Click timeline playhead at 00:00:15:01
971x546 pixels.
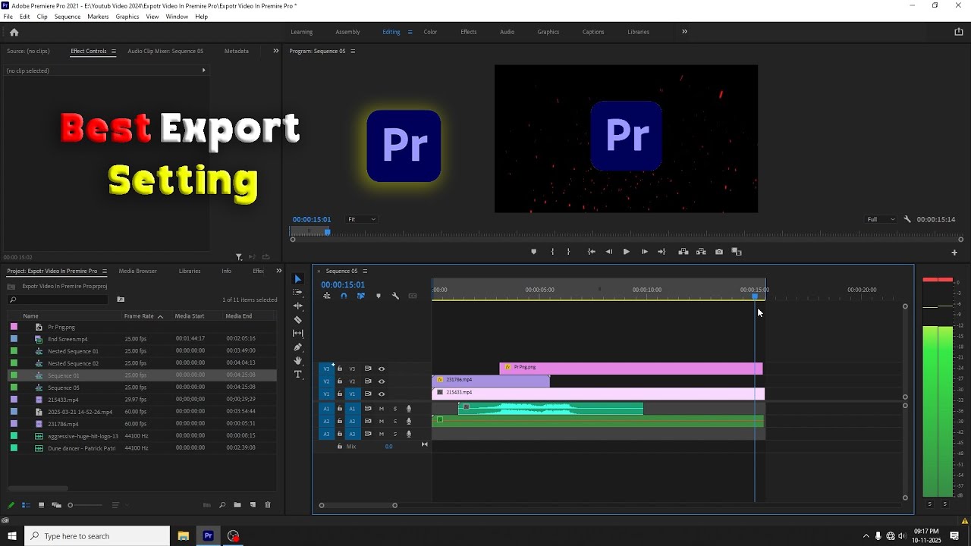coord(755,296)
